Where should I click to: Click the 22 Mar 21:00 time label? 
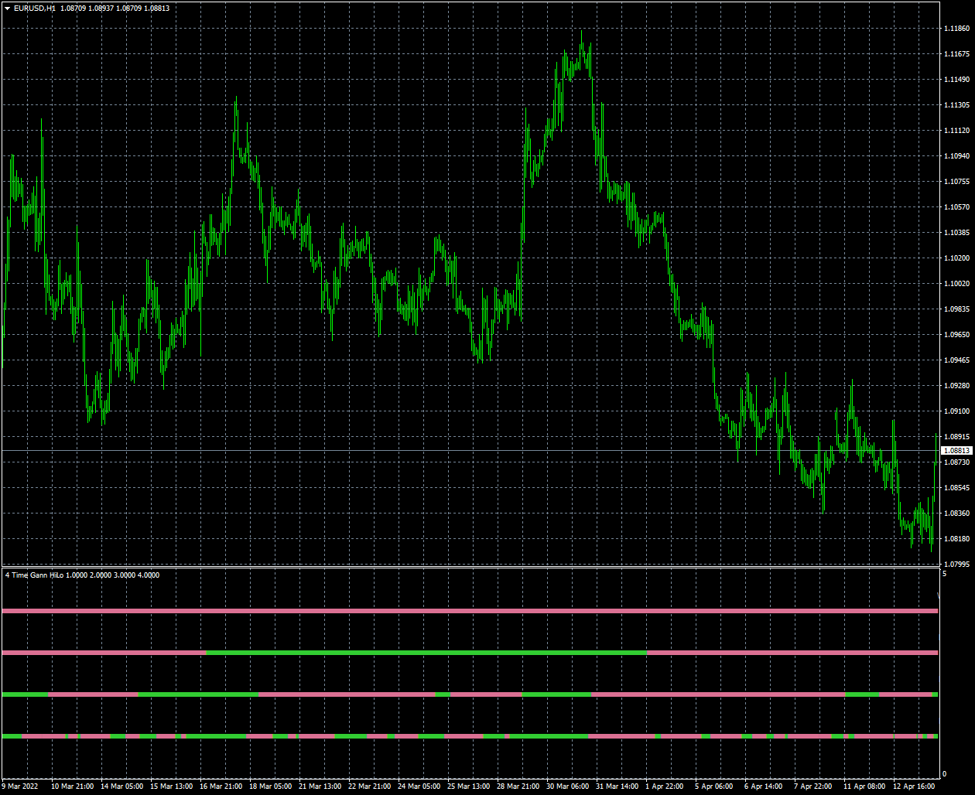click(x=370, y=786)
